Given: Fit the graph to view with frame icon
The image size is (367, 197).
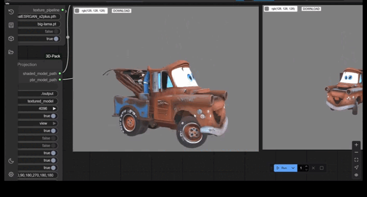Looking at the screenshot, I should point(356,160).
